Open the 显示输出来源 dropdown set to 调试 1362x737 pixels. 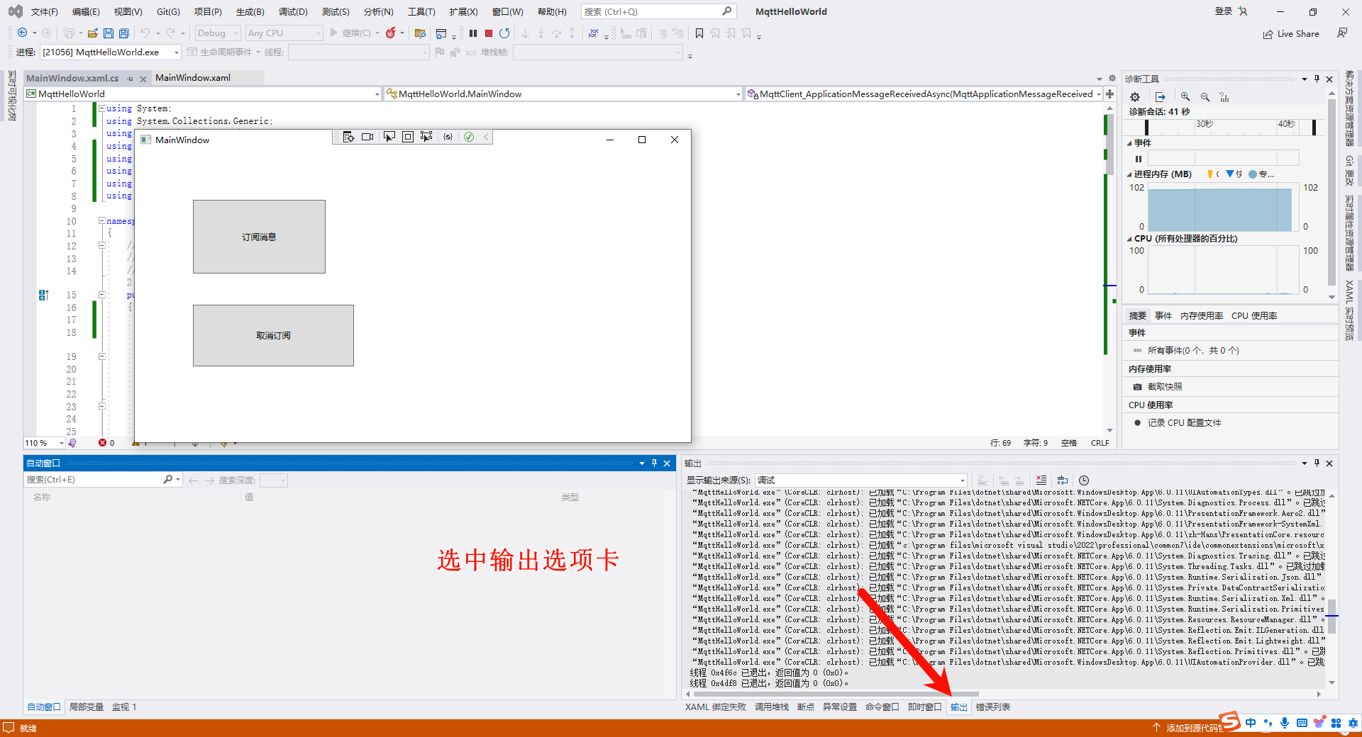coord(861,480)
